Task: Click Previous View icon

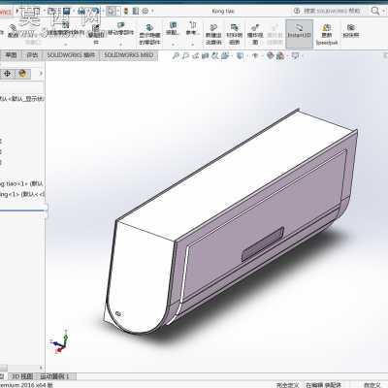Action: pyautogui.click(x=195, y=56)
